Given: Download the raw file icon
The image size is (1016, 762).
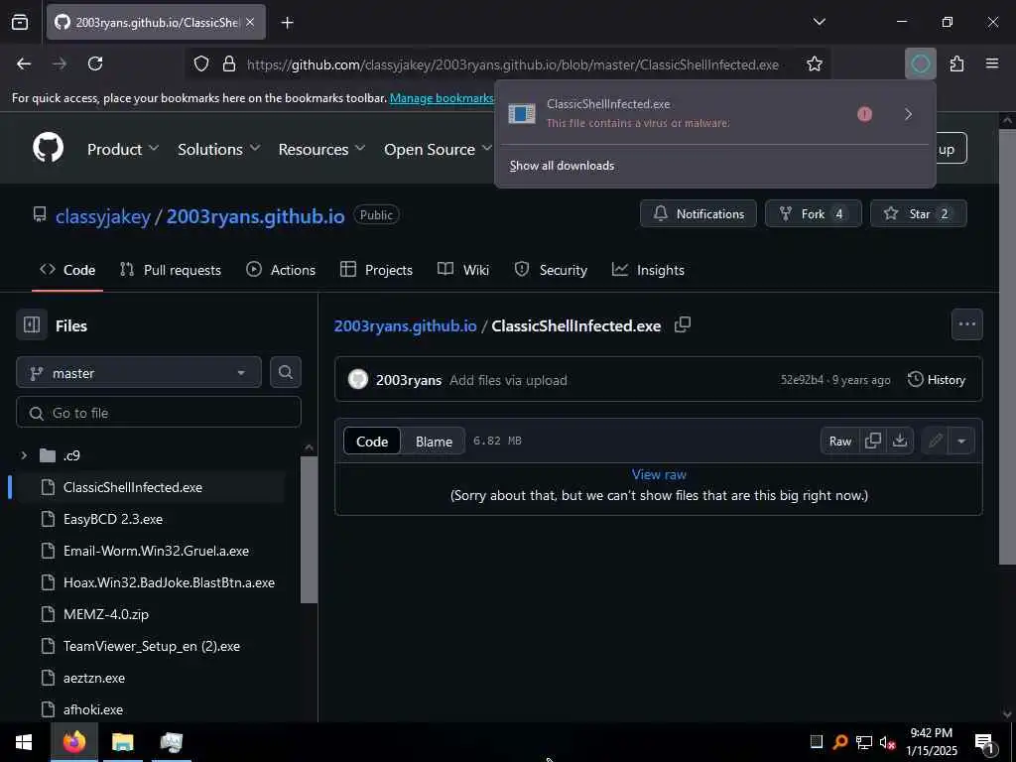Looking at the screenshot, I should (900, 441).
